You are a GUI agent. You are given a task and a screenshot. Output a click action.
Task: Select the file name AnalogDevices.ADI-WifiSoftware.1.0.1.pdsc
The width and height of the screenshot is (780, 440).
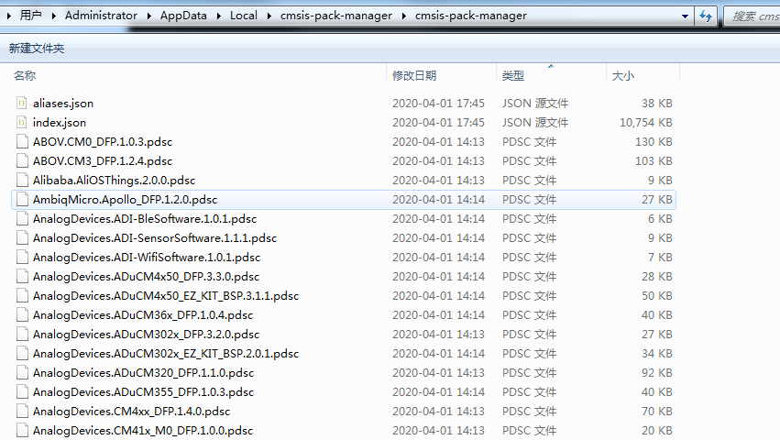pyautogui.click(x=147, y=258)
